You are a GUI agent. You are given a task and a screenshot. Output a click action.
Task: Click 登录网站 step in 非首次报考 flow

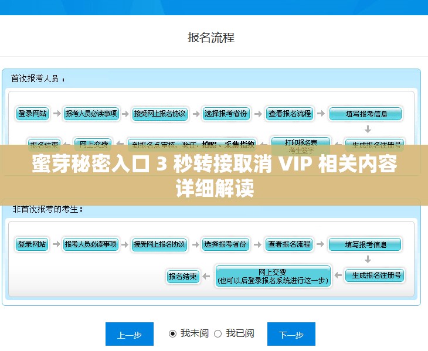click(x=32, y=244)
